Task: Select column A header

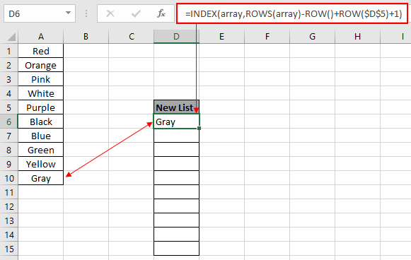Action: coord(40,37)
